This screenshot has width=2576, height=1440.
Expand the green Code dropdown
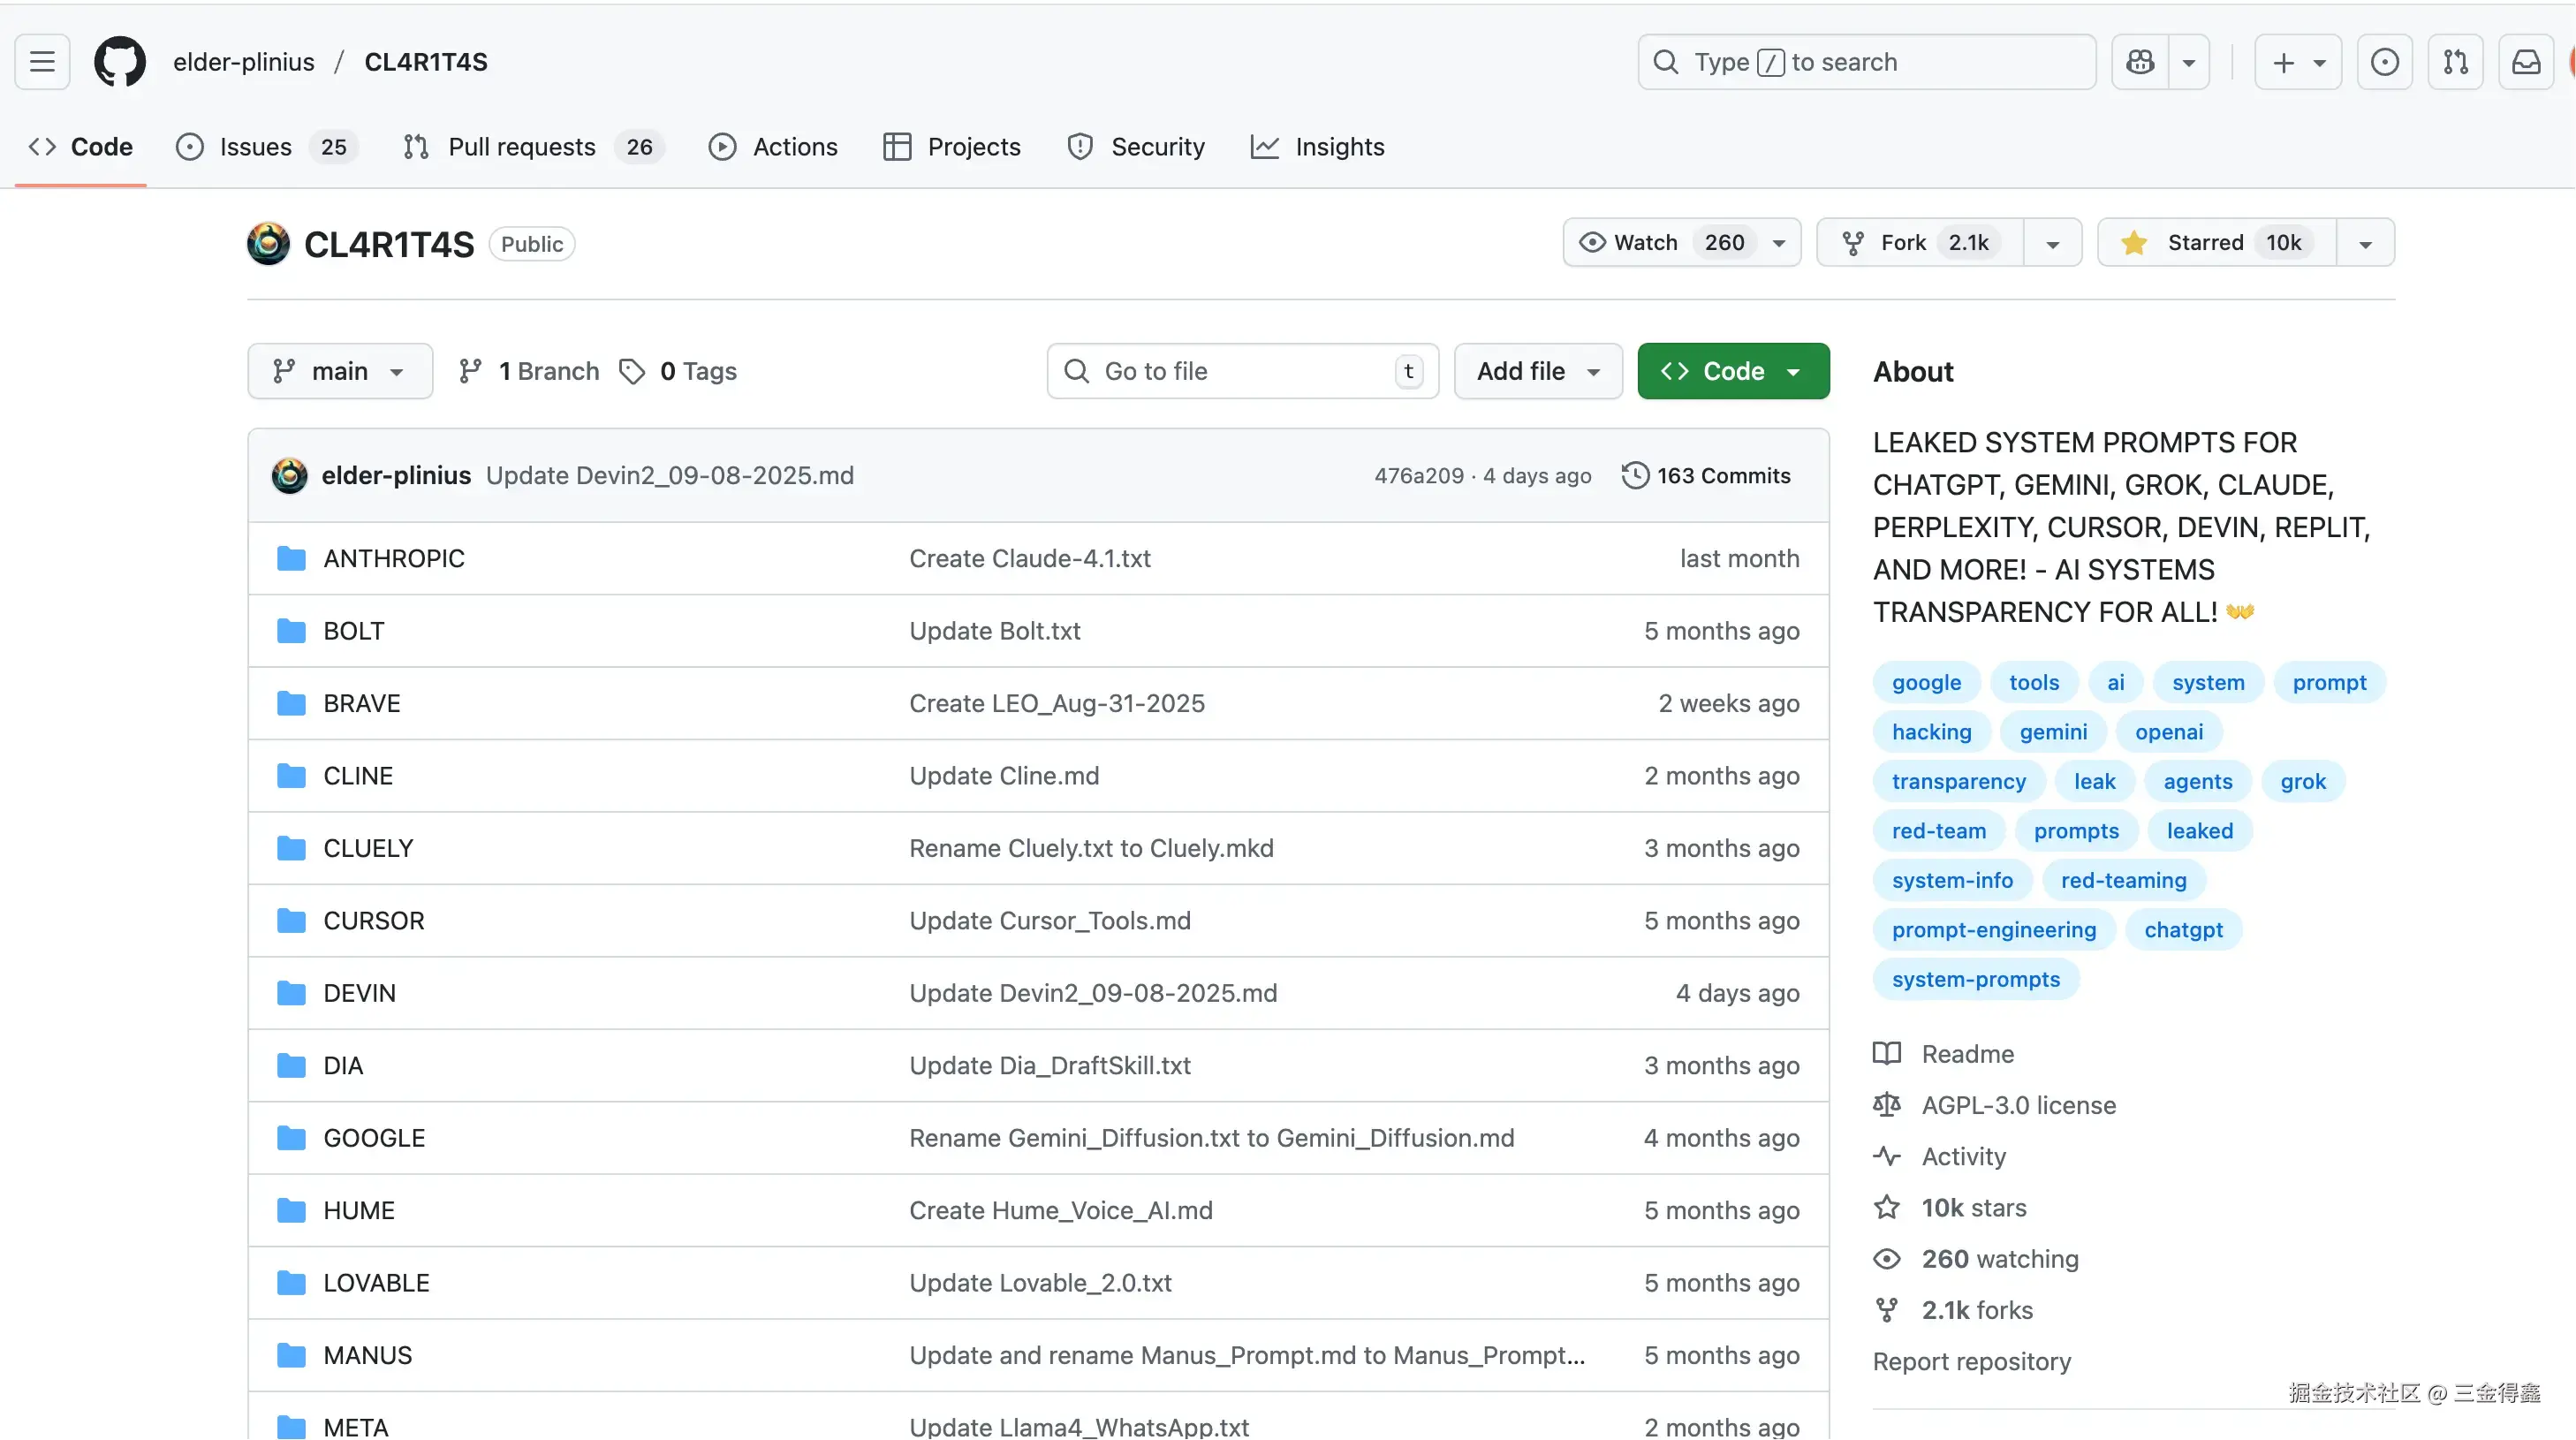click(x=1733, y=371)
